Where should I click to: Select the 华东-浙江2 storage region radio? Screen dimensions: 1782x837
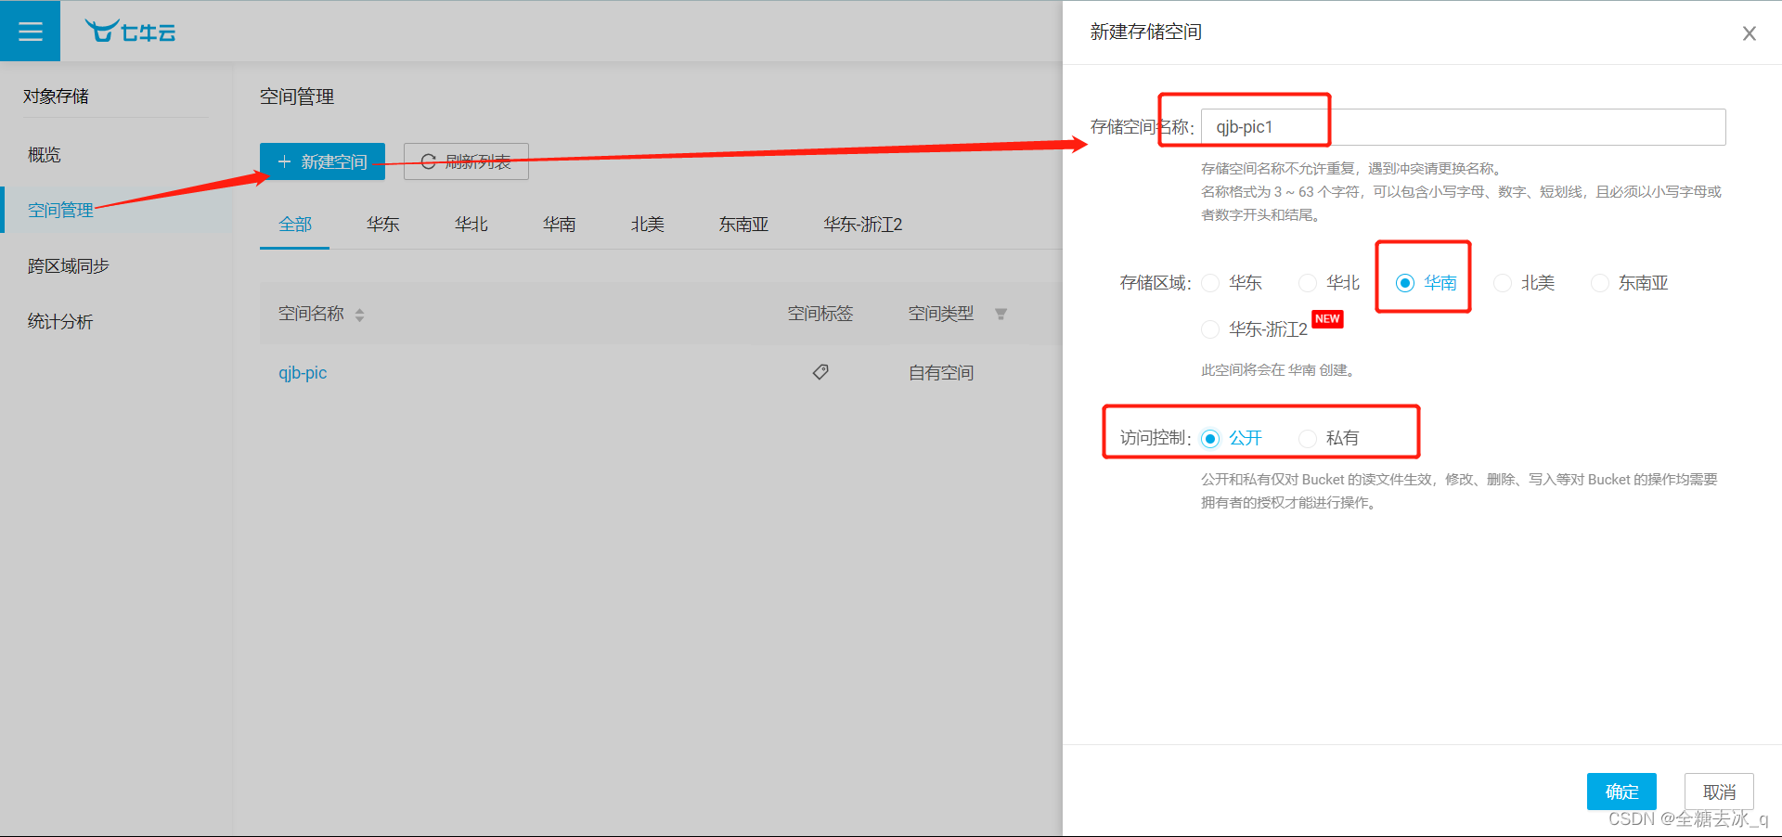coord(1210,329)
